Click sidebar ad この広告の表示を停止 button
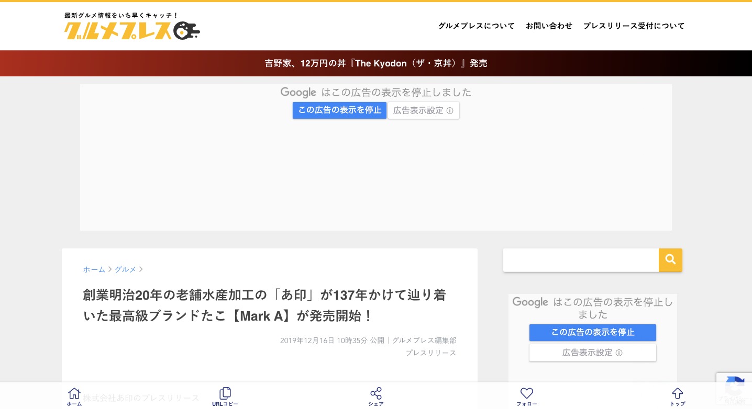 [x=593, y=333]
